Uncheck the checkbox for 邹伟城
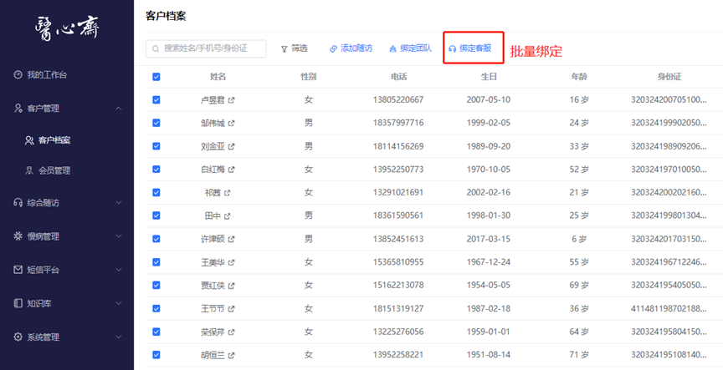 [x=156, y=123]
